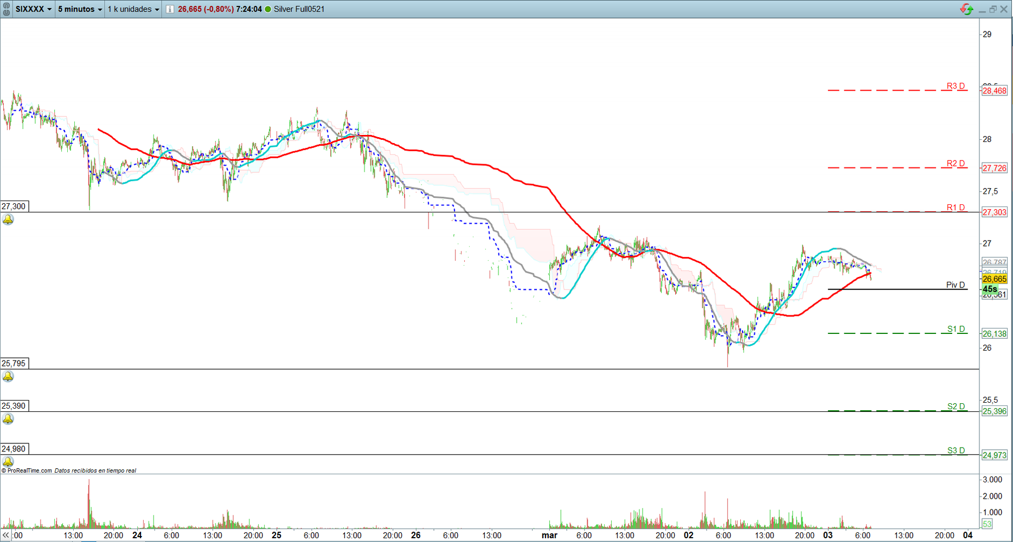Click the 27,726 price axis tag
Image resolution: width=1013 pixels, height=542 pixels.
point(995,169)
